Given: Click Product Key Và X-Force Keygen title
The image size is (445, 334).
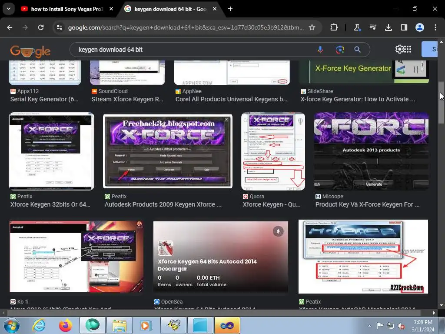Looking at the screenshot, I should (x=367, y=204).
